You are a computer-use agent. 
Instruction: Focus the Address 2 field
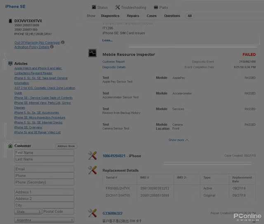[x=45, y=198]
